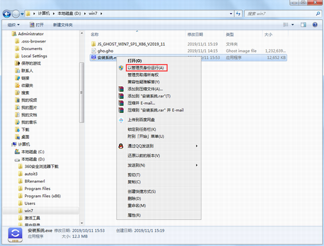Select the 安装系统 exe file icon
The height and width of the screenshot is (246, 324).
pos(94,57)
